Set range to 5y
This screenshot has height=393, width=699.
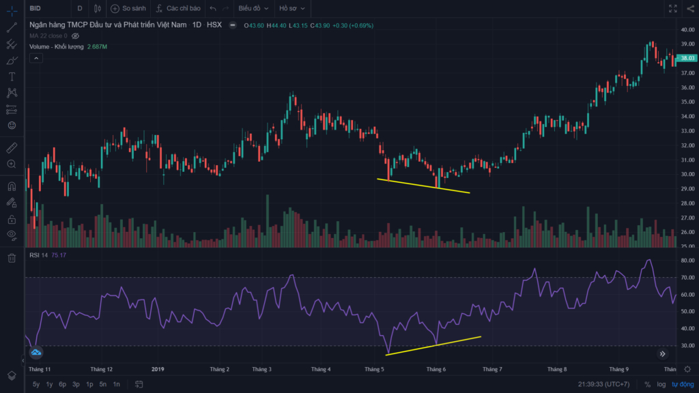pyautogui.click(x=36, y=385)
